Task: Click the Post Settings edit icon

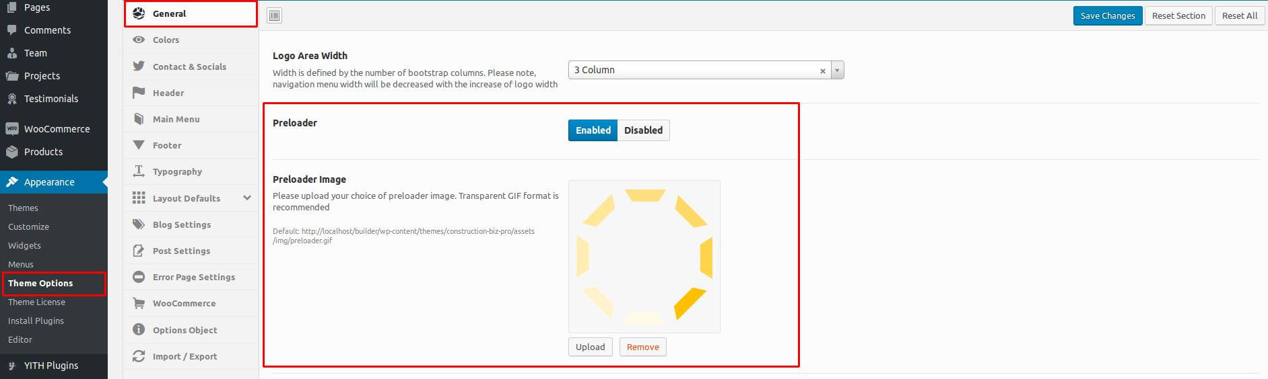Action: coord(139,251)
